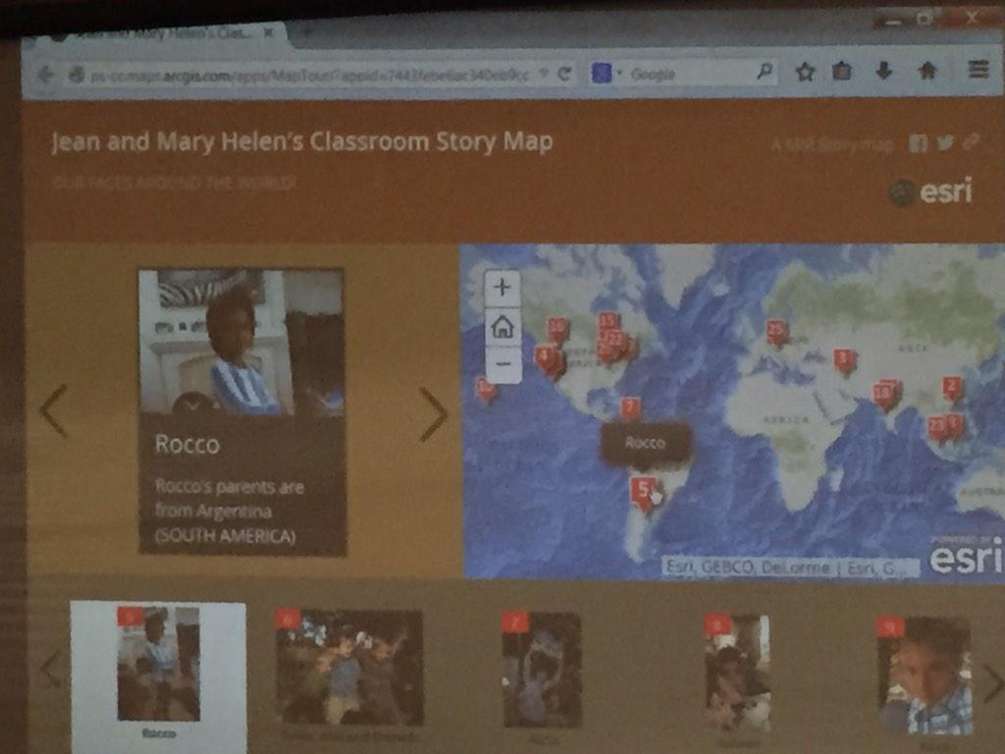Viewport: 1005px width, 754px height.
Task: Reset map to home extent
Action: 502,326
